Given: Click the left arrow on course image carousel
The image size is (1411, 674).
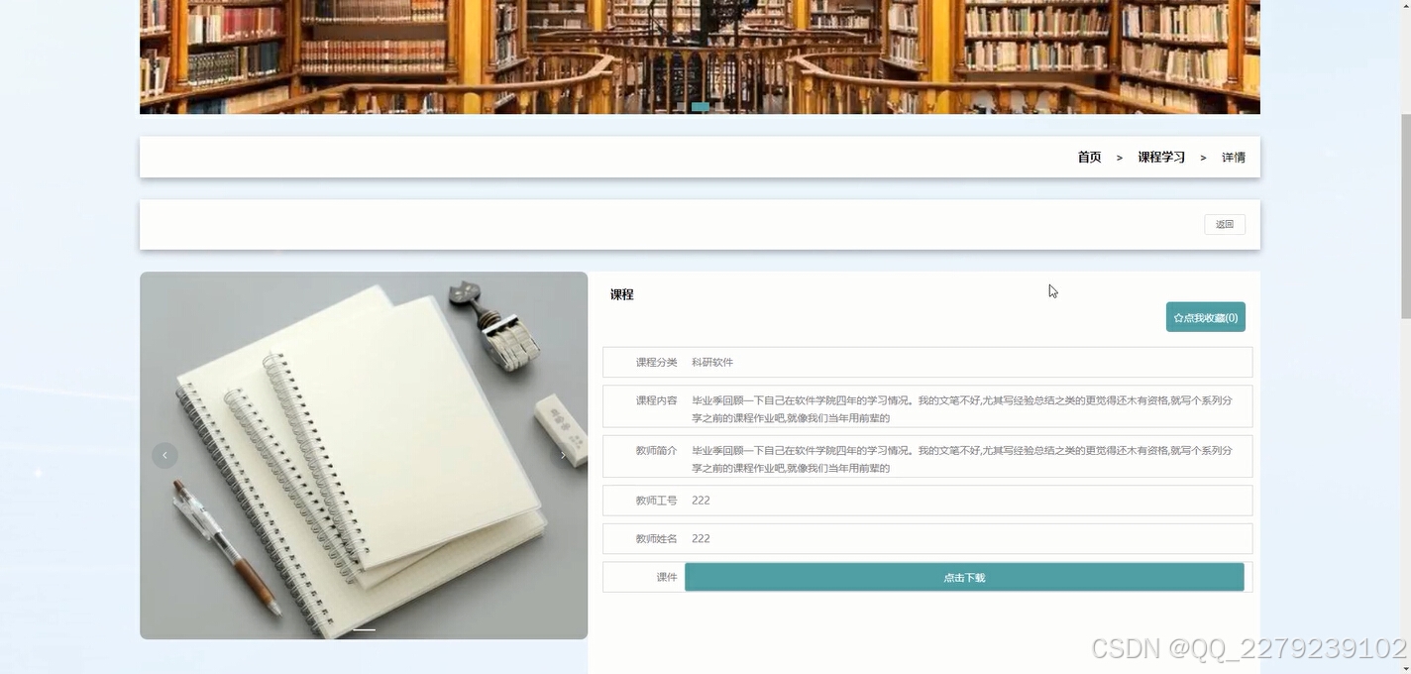Looking at the screenshot, I should pyautogui.click(x=164, y=455).
